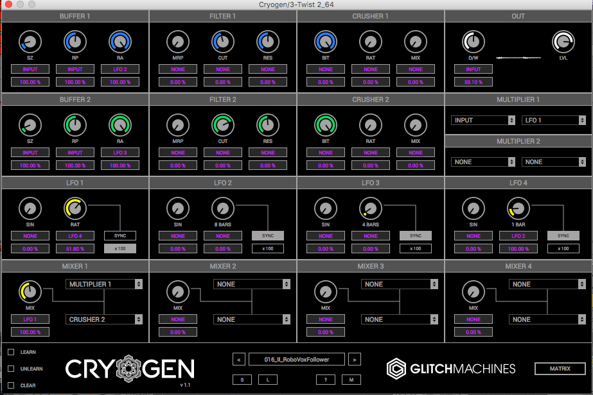Image resolution: width=593 pixels, height=395 pixels.
Task: Click LFO 4 1 BAR rate knob
Action: 518,208
